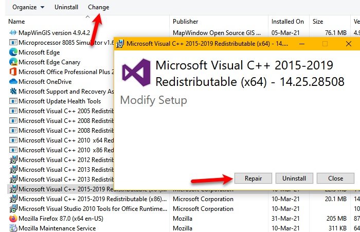This screenshot has height=232, width=360.
Task: Click Change in the toolbar
Action: [98, 7]
